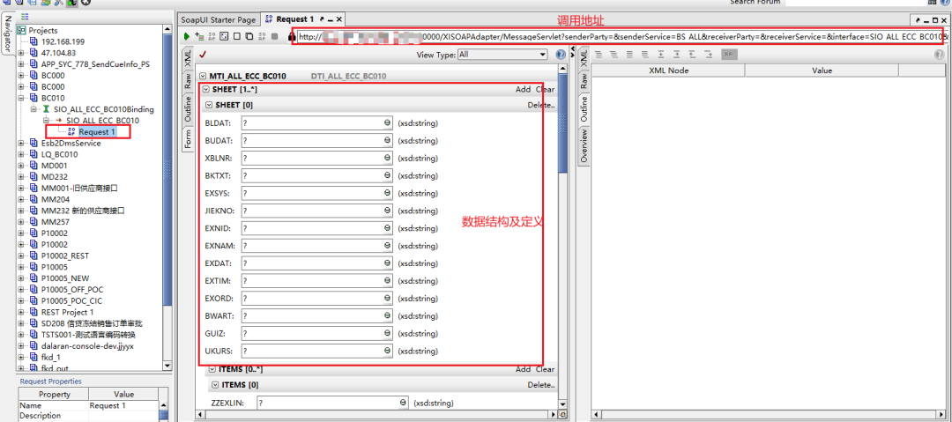Collapse the SHEET [0] section

(x=210, y=105)
